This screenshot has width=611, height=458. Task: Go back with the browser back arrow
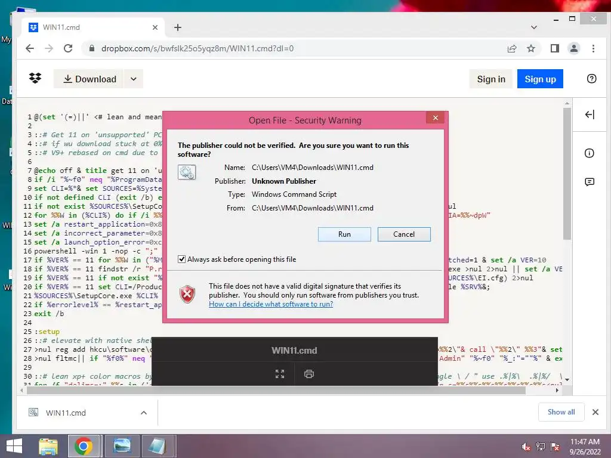(30, 48)
